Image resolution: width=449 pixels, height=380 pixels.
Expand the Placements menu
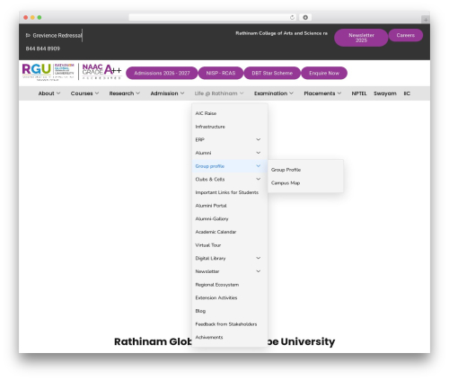(322, 93)
